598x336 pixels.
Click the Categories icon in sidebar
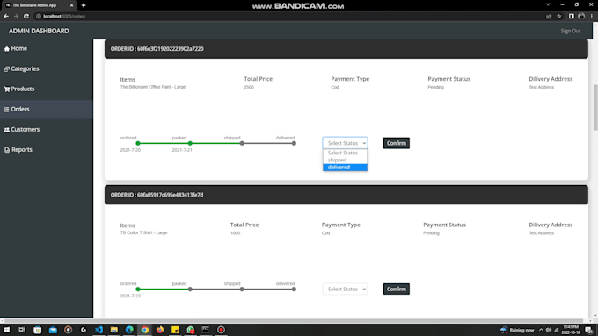(6, 69)
